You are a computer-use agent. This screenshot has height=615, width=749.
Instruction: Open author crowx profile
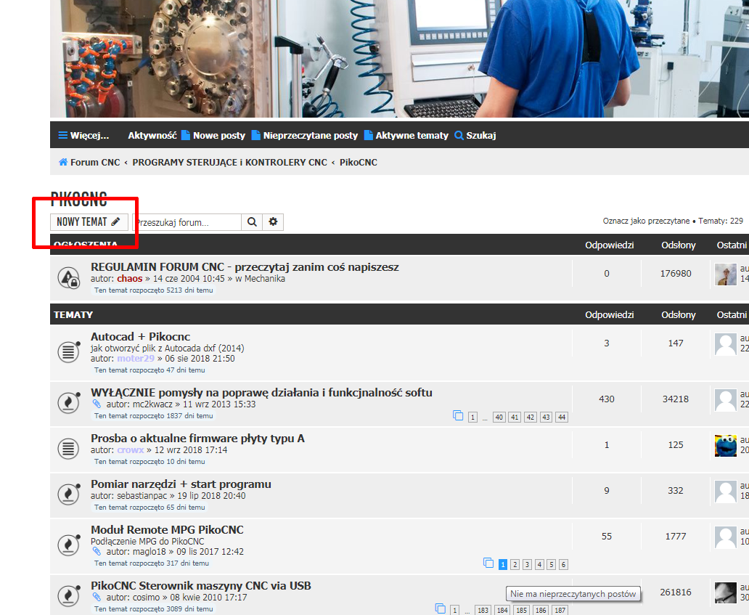click(x=131, y=450)
